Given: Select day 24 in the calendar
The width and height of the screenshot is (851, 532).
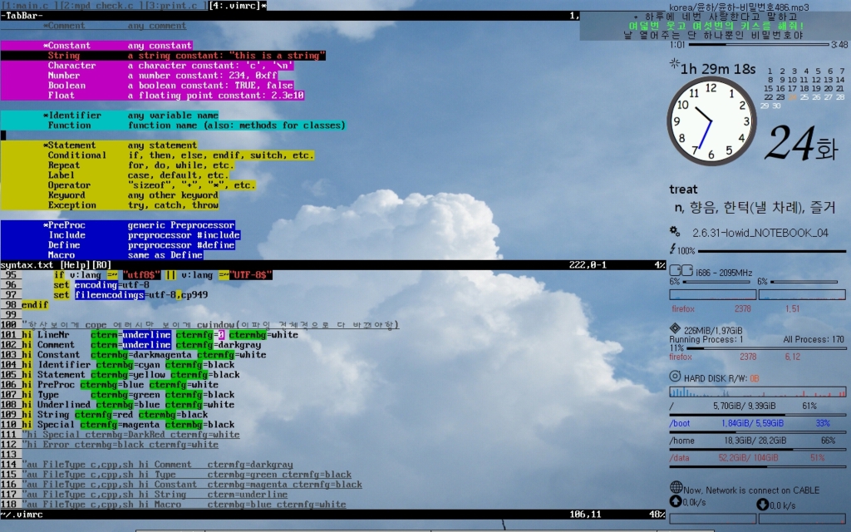Looking at the screenshot, I should [792, 97].
